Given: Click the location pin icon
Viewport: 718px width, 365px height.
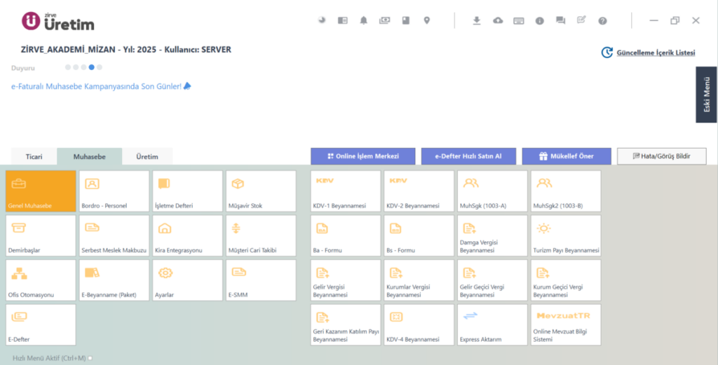Looking at the screenshot, I should coord(427,20).
